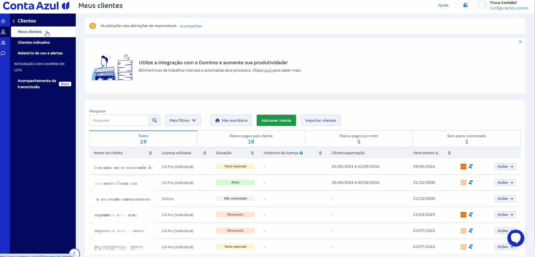535x257 pixels.
Task: Click the orange warning icon in the notice bar
Action: [x=93, y=26]
